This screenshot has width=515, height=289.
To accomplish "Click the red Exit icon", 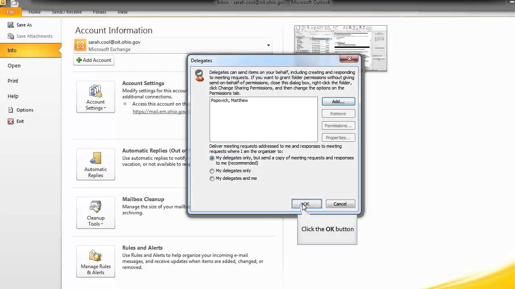I will tap(10, 121).
